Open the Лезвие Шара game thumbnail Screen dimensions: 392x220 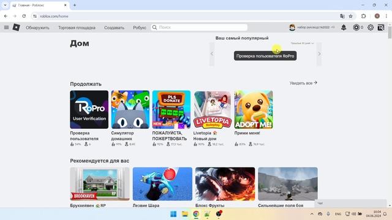162,184
